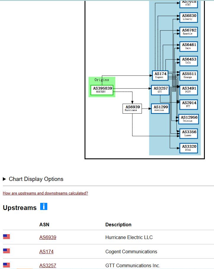Click the AS395839 HOSTKEY origin node

(x=102, y=90)
